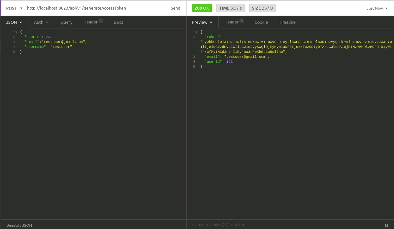Image resolution: width=394 pixels, height=229 pixels.
Task: Click the green 200 OK status badge
Action: [202, 8]
